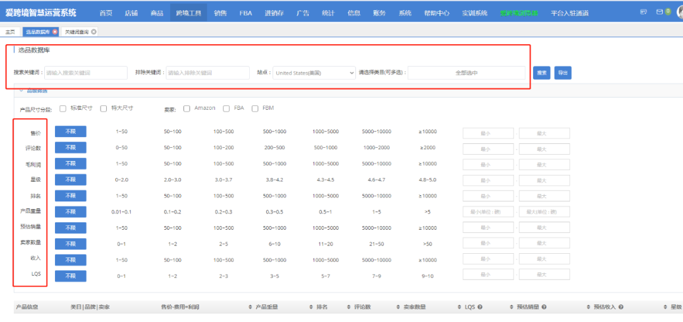Viewport: 683px width, 322px height.
Task: Click the green notification badge beside the envelope
Action: (668, 12)
